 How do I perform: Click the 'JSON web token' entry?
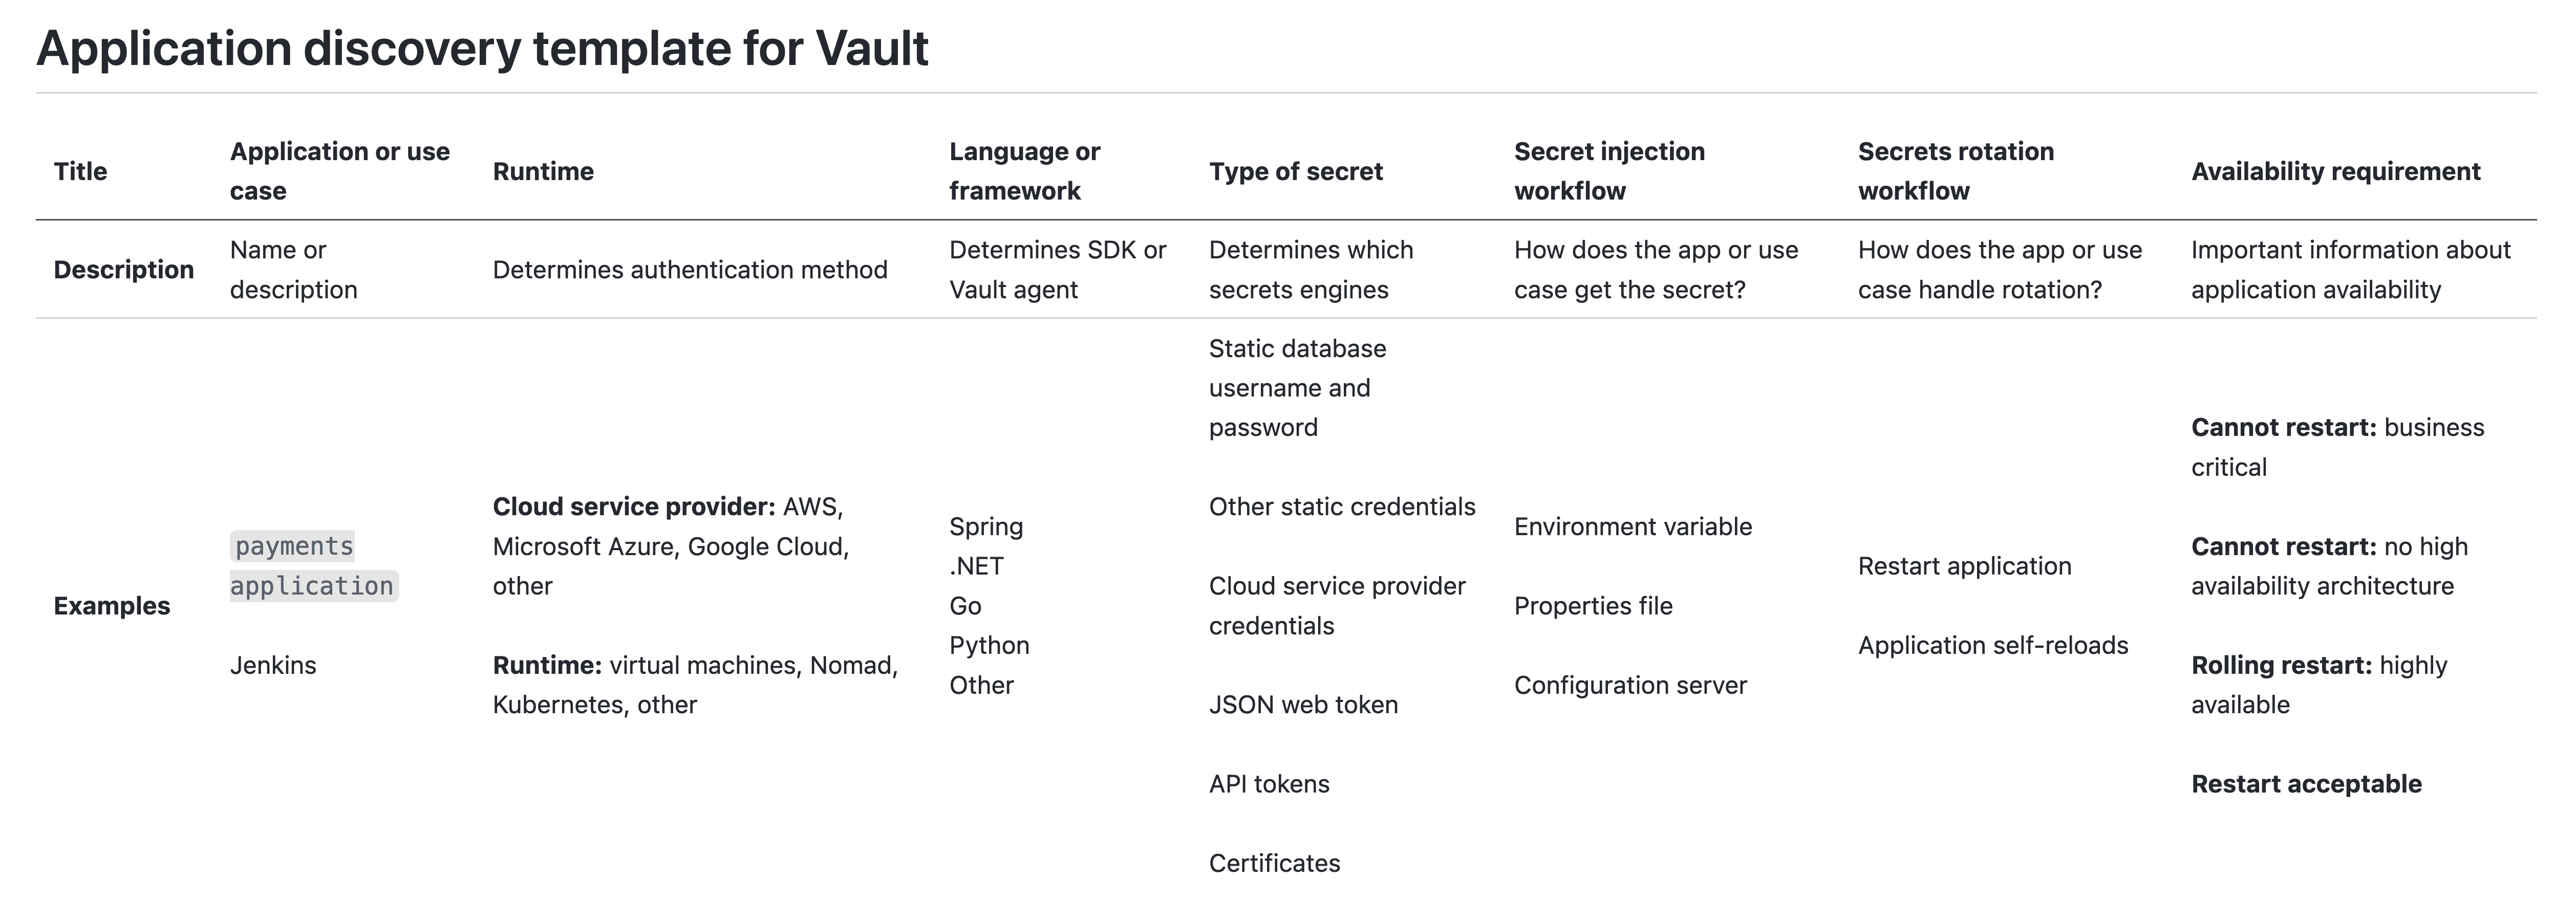[x=1303, y=705]
